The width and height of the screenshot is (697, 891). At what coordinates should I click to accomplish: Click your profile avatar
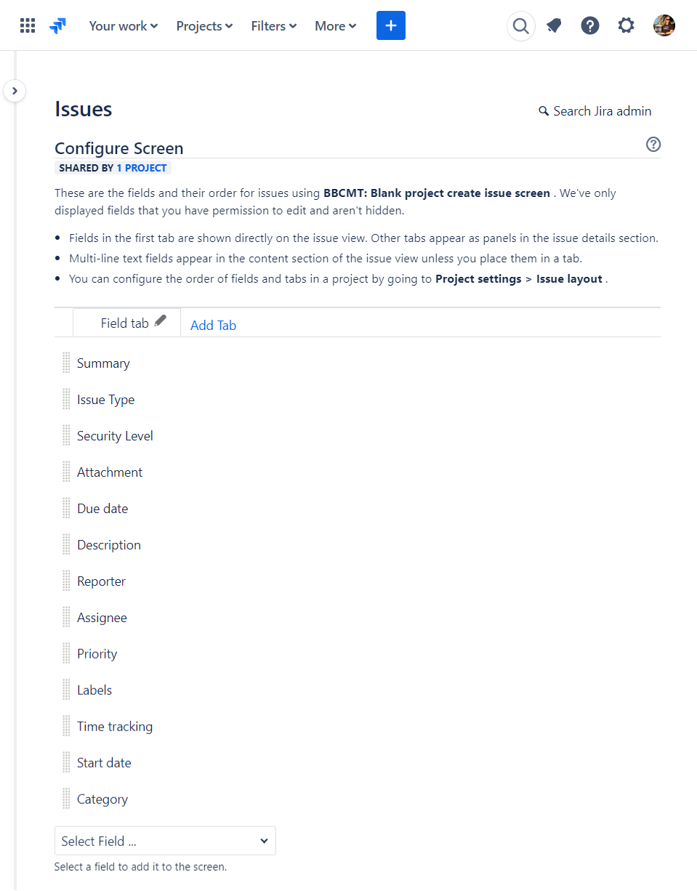point(664,25)
